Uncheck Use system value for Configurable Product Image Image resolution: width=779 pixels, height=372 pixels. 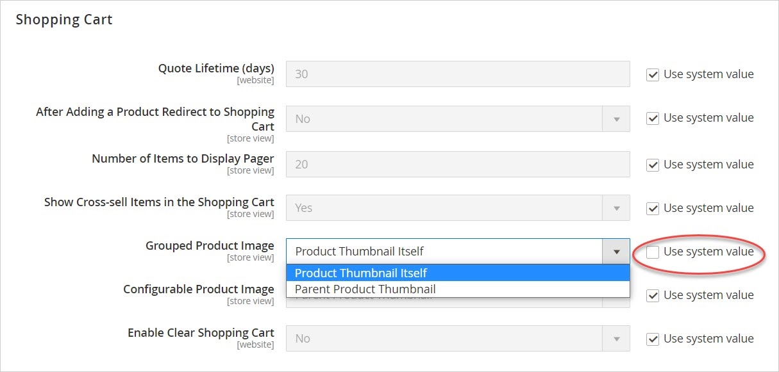[x=653, y=296]
